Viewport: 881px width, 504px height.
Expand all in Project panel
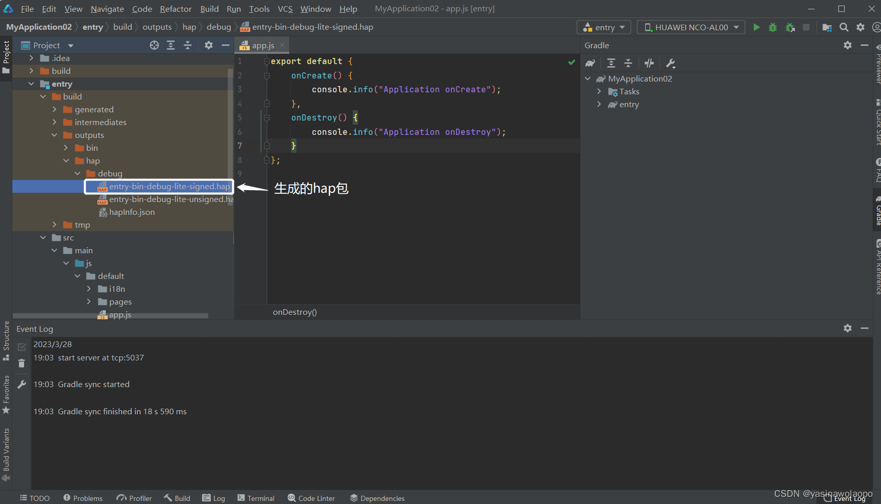171,45
